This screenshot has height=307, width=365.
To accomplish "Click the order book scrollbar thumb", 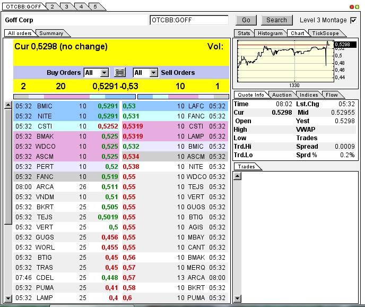I will point(8,167).
